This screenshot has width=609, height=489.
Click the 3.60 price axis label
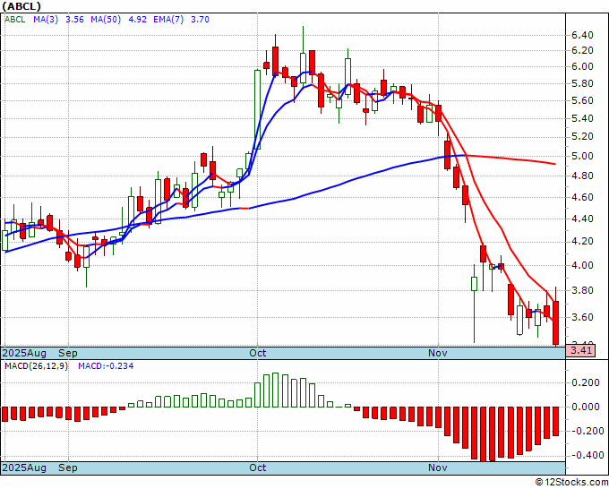point(582,317)
